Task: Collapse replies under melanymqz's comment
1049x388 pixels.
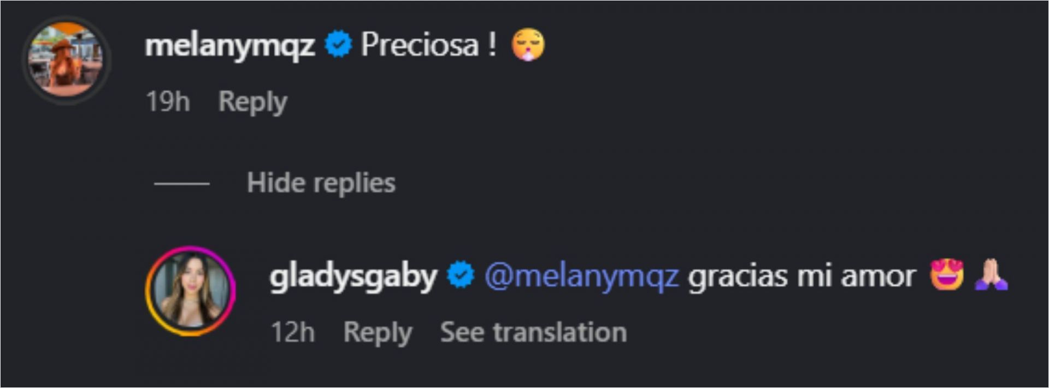Action: click(x=321, y=183)
